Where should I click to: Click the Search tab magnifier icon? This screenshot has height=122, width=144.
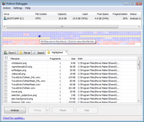[x=35, y=53]
